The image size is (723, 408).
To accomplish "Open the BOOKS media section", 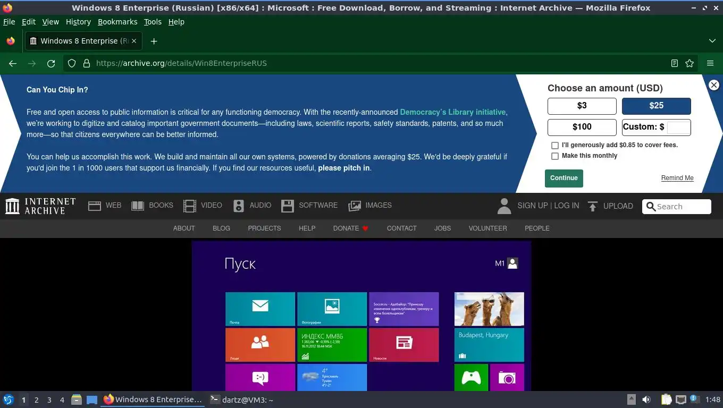I will point(152,206).
